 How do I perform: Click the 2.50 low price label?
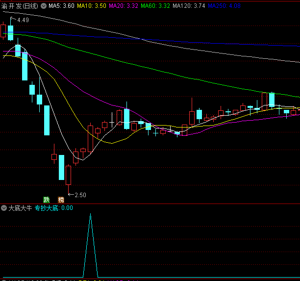pyautogui.click(x=80, y=195)
